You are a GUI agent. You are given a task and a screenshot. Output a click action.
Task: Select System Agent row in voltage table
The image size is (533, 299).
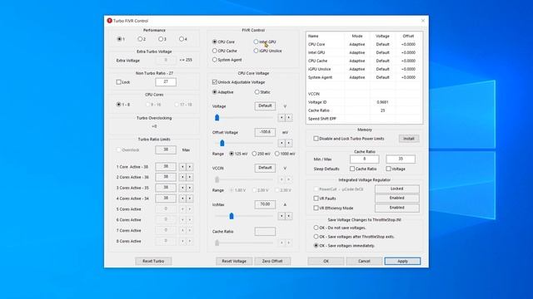coord(364,77)
